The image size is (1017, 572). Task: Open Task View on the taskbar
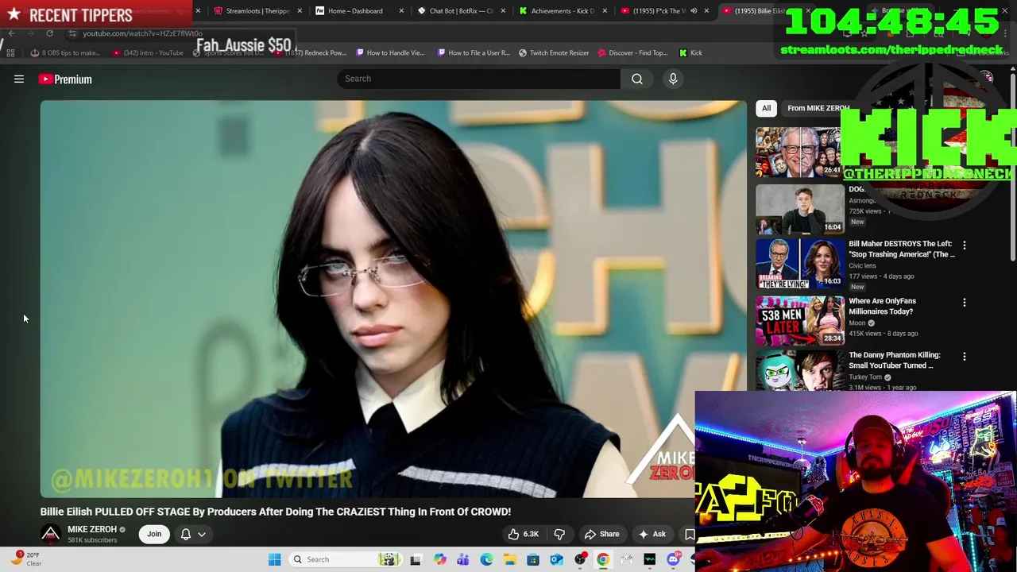pos(416,559)
